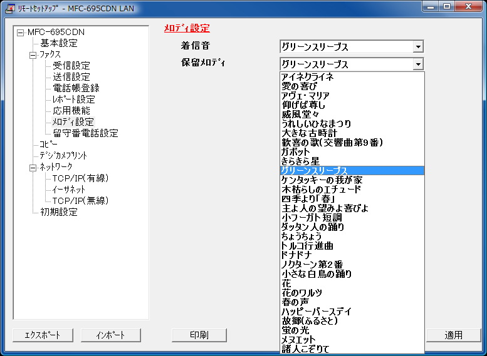Select 受信設定 in the tree

pos(71,66)
